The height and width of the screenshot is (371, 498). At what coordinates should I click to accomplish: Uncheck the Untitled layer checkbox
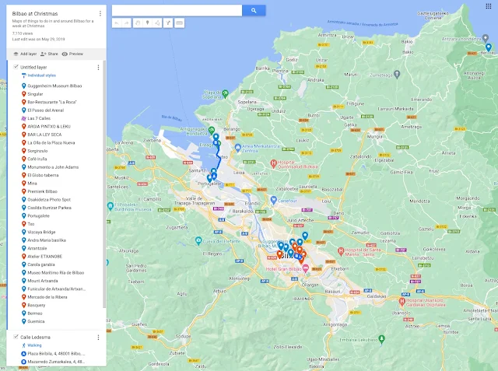click(x=16, y=67)
